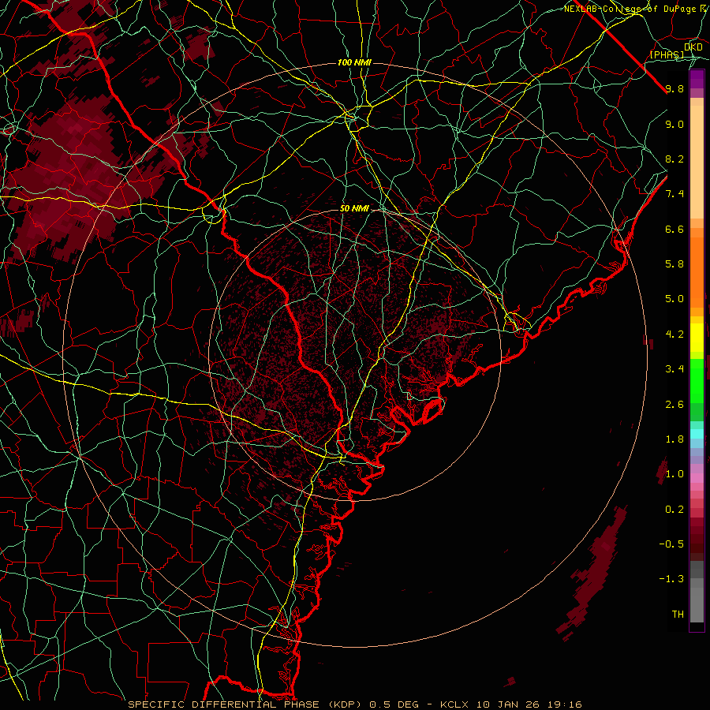The image size is (710, 710).
Task: Click the 0.2 scale value
Action: click(674, 510)
